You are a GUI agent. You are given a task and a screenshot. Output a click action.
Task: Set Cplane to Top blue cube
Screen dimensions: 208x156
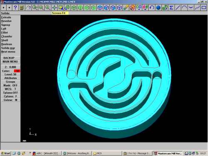106,7
